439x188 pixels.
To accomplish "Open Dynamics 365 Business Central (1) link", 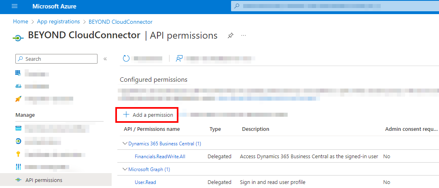I will [x=165, y=144].
